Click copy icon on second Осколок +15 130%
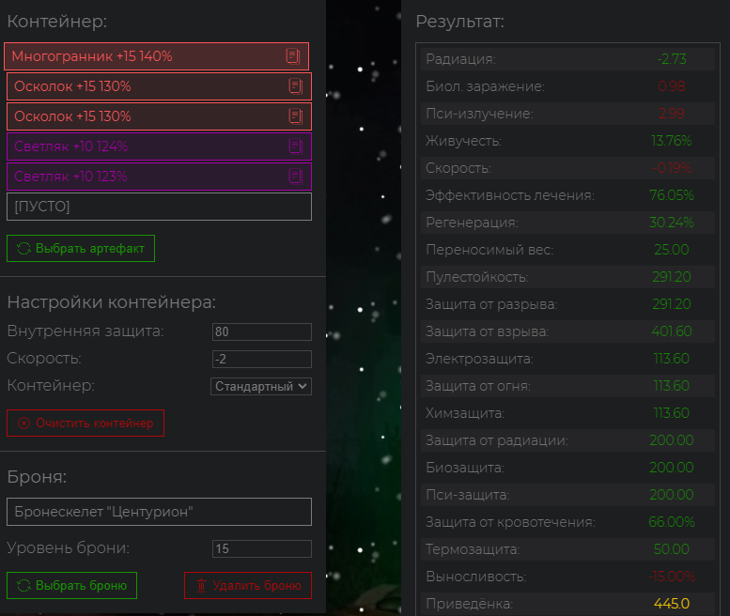Viewport: 730px width, 616px height. coord(296,116)
